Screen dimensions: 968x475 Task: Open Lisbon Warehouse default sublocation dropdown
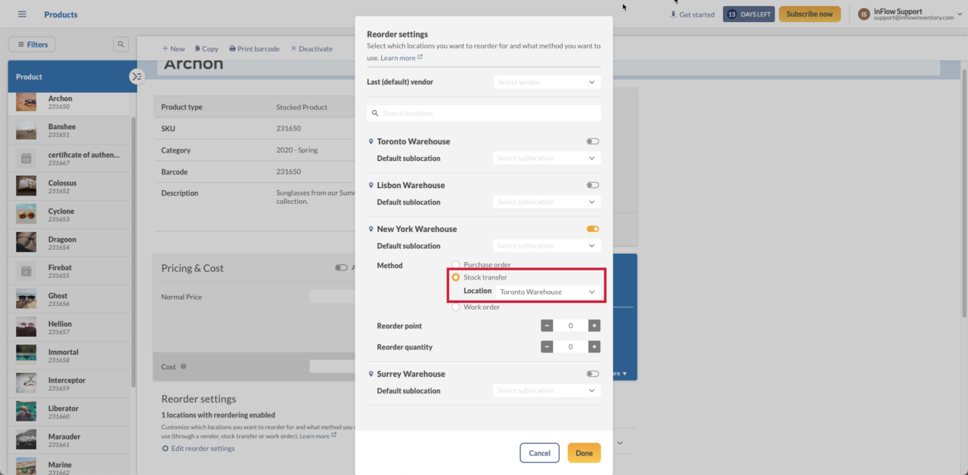click(548, 202)
